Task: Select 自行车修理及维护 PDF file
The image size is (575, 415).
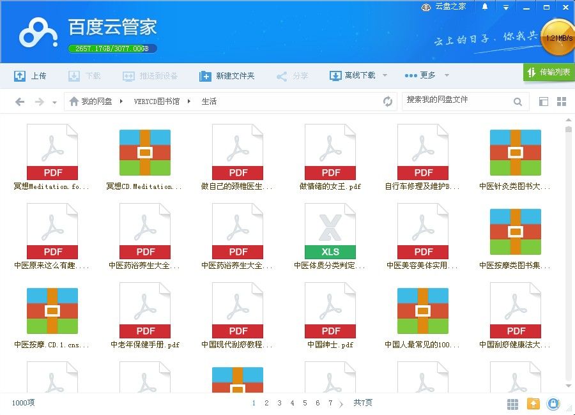Action: (422, 158)
